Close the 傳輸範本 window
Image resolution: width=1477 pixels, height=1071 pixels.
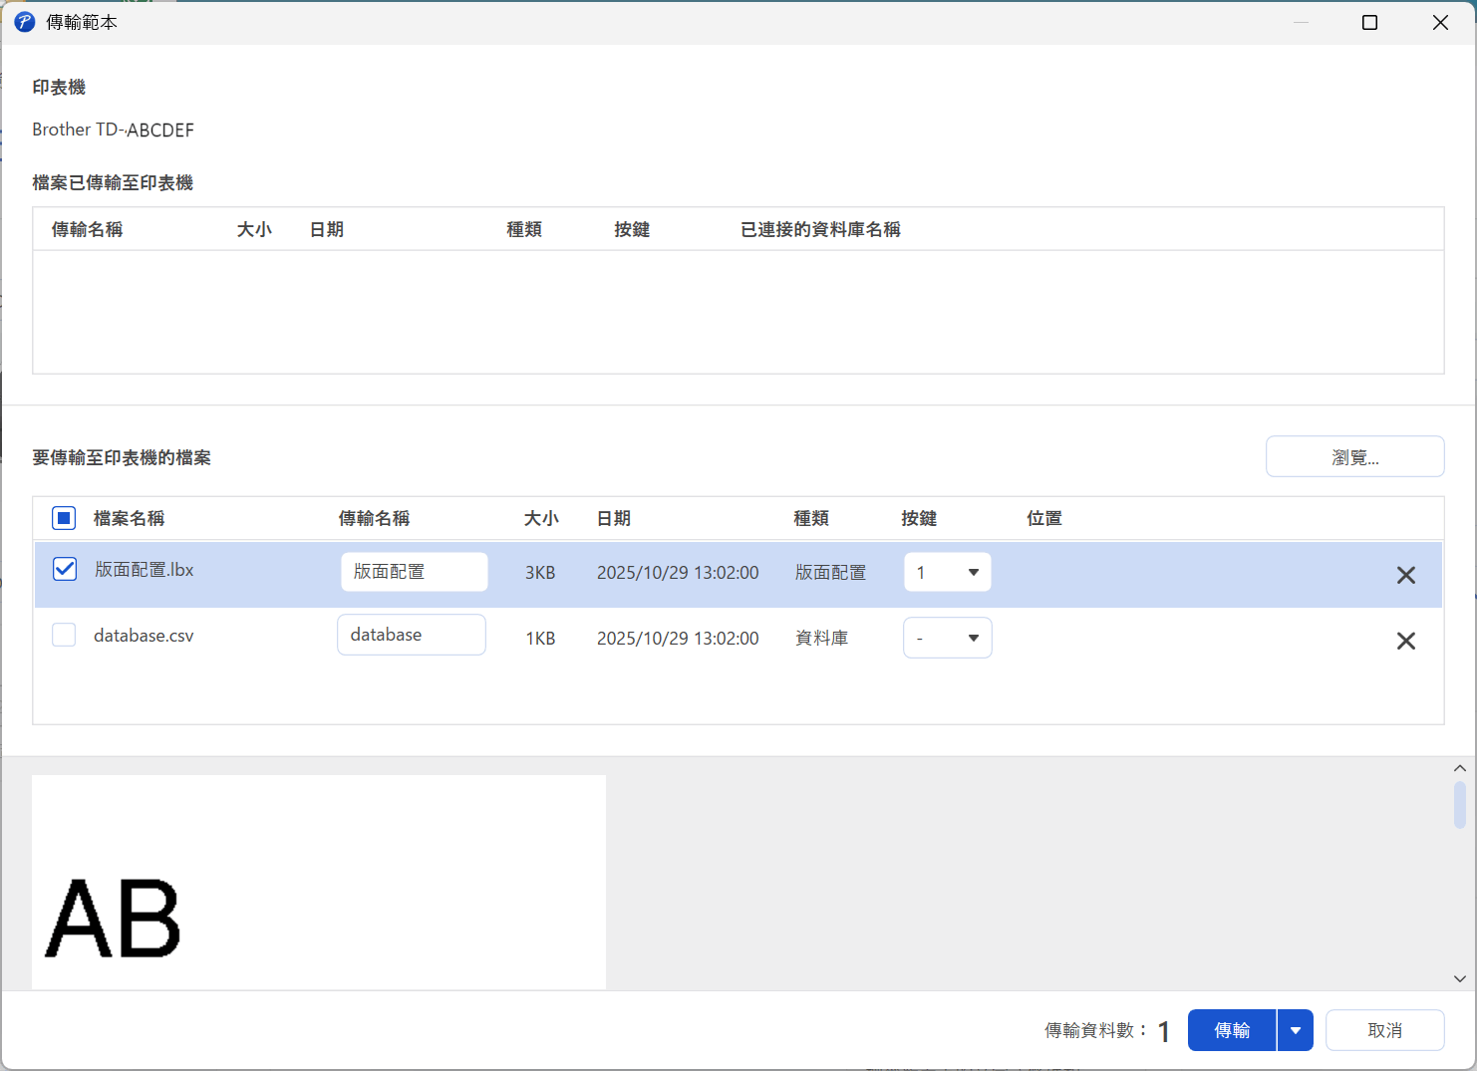[x=1440, y=22]
